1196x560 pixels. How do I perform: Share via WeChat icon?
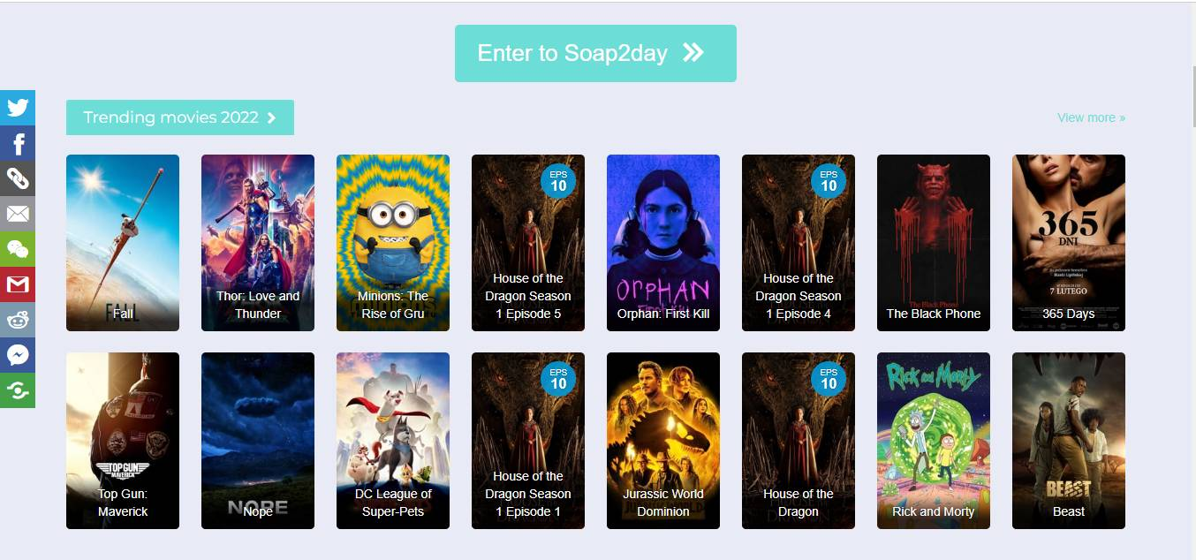[x=18, y=249]
